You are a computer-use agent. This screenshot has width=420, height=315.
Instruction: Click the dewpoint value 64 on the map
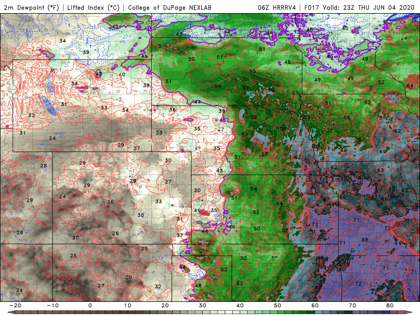[x=410, y=86]
